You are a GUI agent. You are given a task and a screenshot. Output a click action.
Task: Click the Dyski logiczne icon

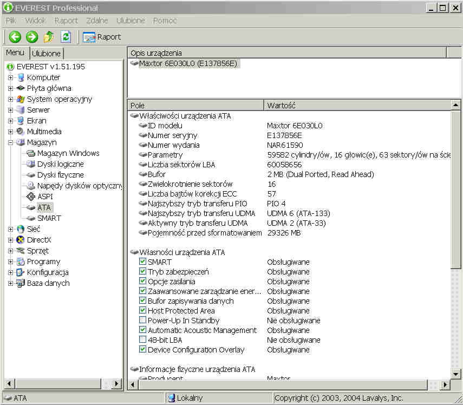tap(31, 164)
